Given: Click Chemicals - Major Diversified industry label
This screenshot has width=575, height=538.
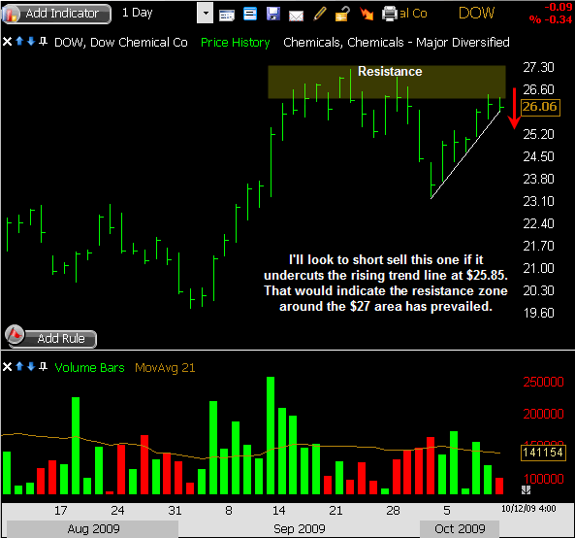Looking at the screenshot, I should tap(429, 43).
